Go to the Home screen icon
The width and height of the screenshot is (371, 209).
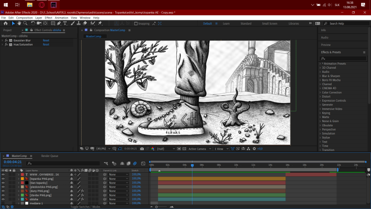click(x=6, y=23)
